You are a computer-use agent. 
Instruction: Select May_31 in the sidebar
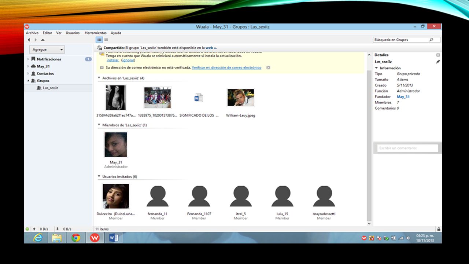(43, 66)
